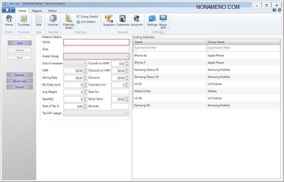Select Group Details in Inventory group
This screenshot has width=284, height=182.
click(x=87, y=17)
